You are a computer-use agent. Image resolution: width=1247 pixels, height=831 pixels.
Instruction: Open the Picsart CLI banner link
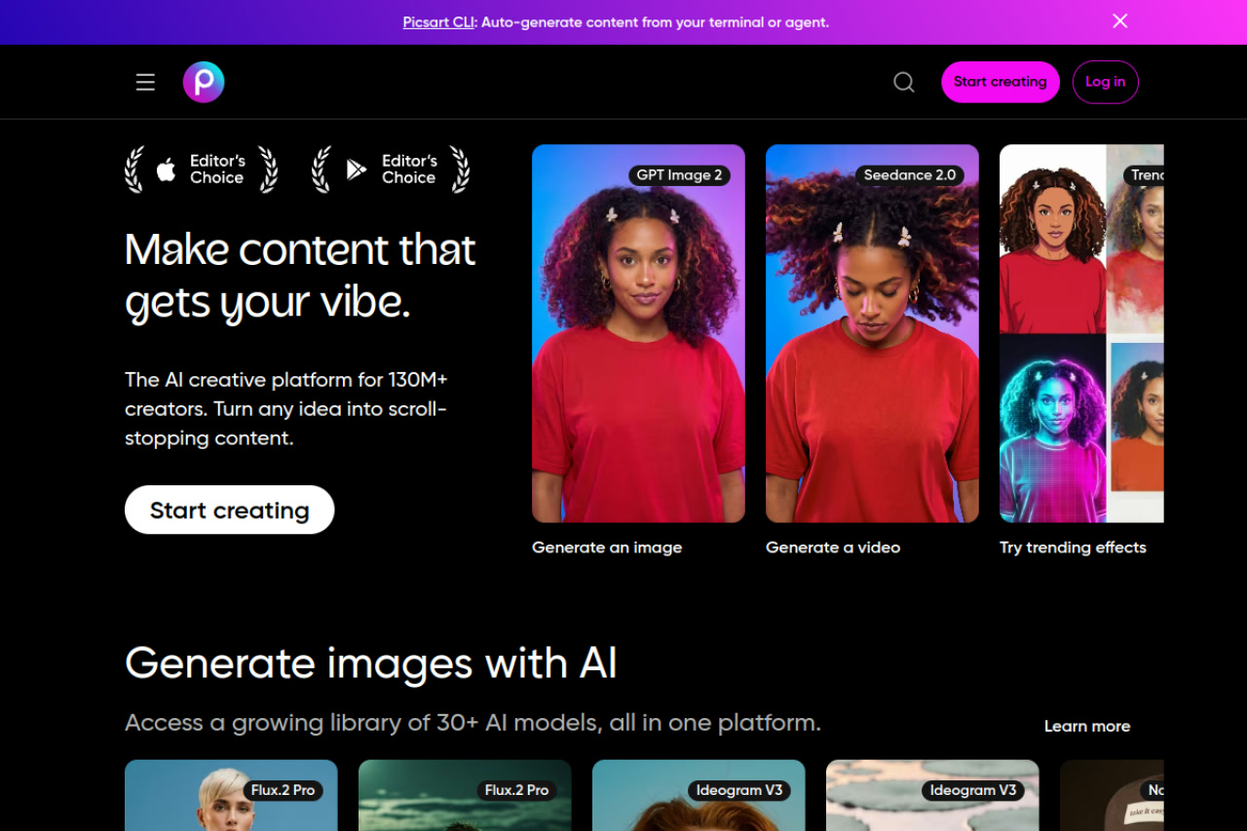[x=439, y=21]
